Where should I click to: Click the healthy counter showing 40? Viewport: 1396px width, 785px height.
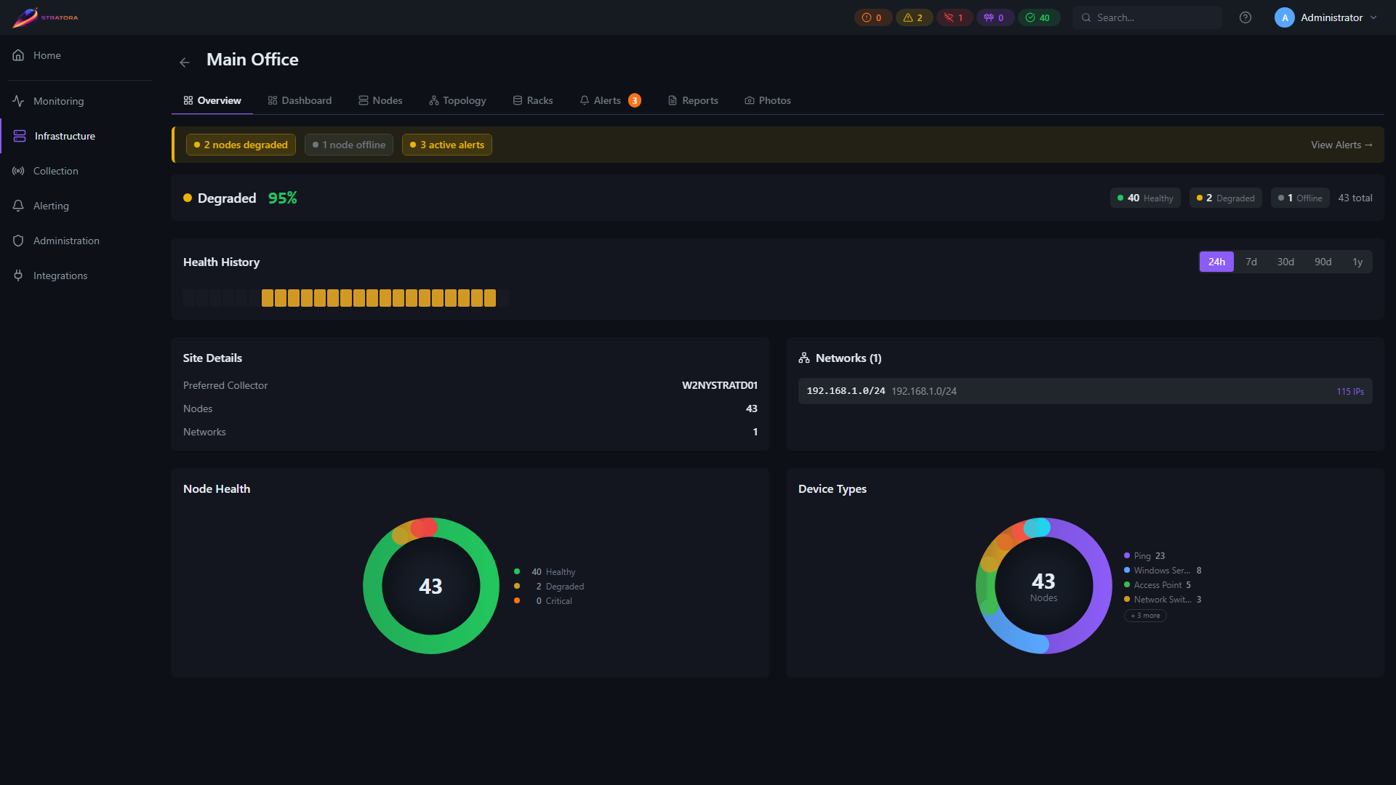(1038, 17)
